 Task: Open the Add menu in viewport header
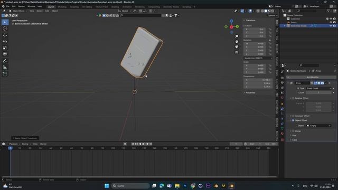[x=47, y=11]
